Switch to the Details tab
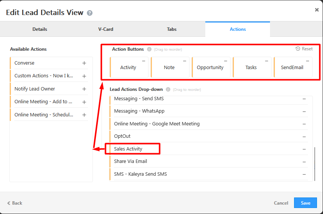Image resolution: width=323 pixels, height=214 pixels. 40,29
